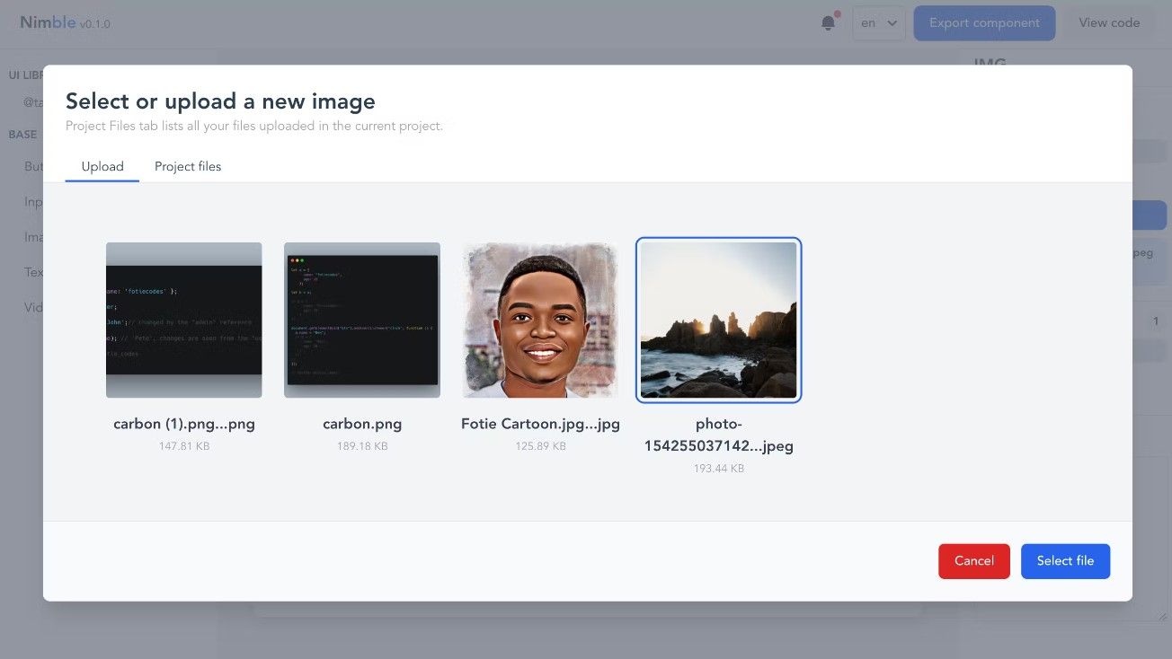Cancel the image selection dialog
The width and height of the screenshot is (1172, 659).
pyautogui.click(x=974, y=561)
